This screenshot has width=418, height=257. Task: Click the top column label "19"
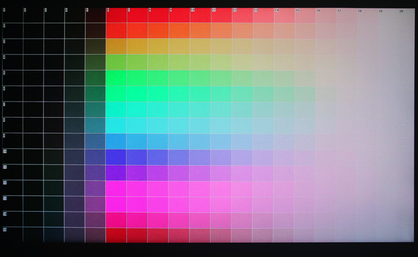coord(380,11)
